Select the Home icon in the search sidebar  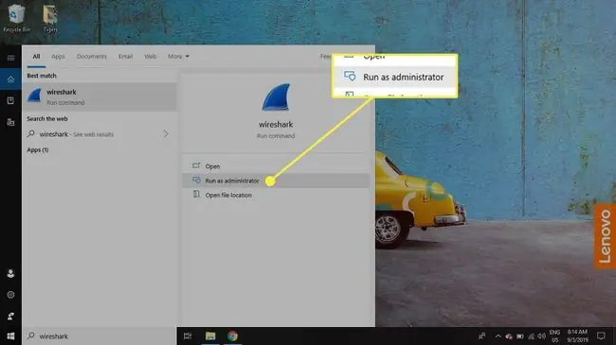10,79
